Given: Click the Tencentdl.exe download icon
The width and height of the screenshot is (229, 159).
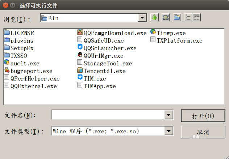Looking at the screenshot, I should [80, 70].
